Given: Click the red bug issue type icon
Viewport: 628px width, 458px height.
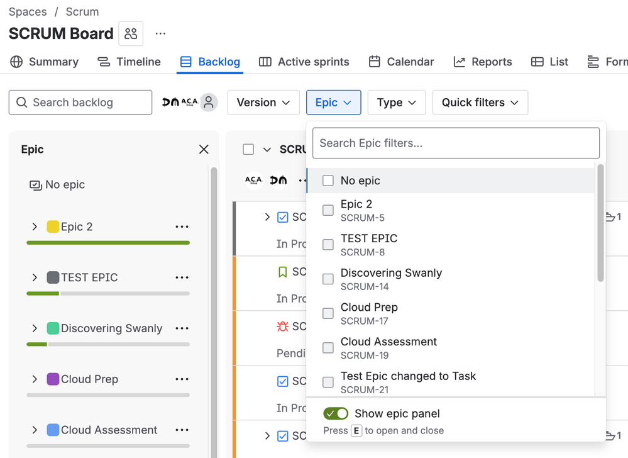Looking at the screenshot, I should 282,327.
